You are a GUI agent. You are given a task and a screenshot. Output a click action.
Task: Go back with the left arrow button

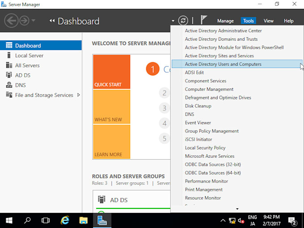(11, 21)
